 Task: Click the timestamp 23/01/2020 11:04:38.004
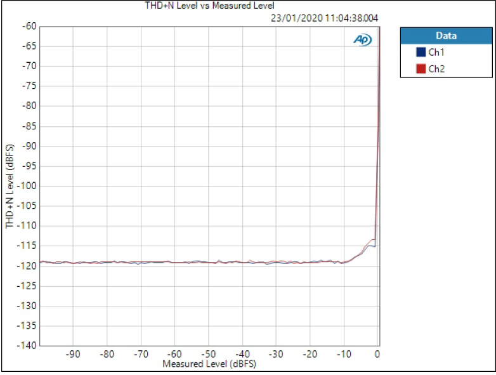point(324,18)
